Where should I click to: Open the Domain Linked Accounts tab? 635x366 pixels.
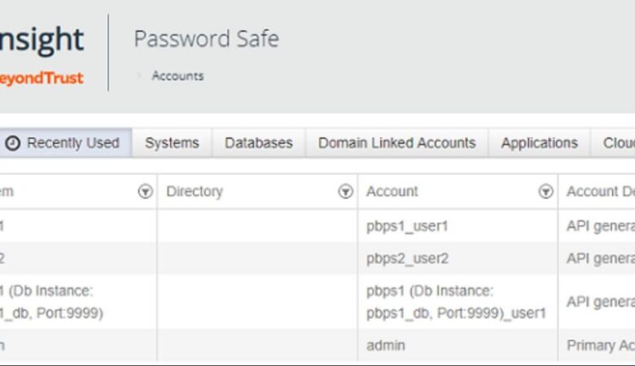click(x=397, y=143)
